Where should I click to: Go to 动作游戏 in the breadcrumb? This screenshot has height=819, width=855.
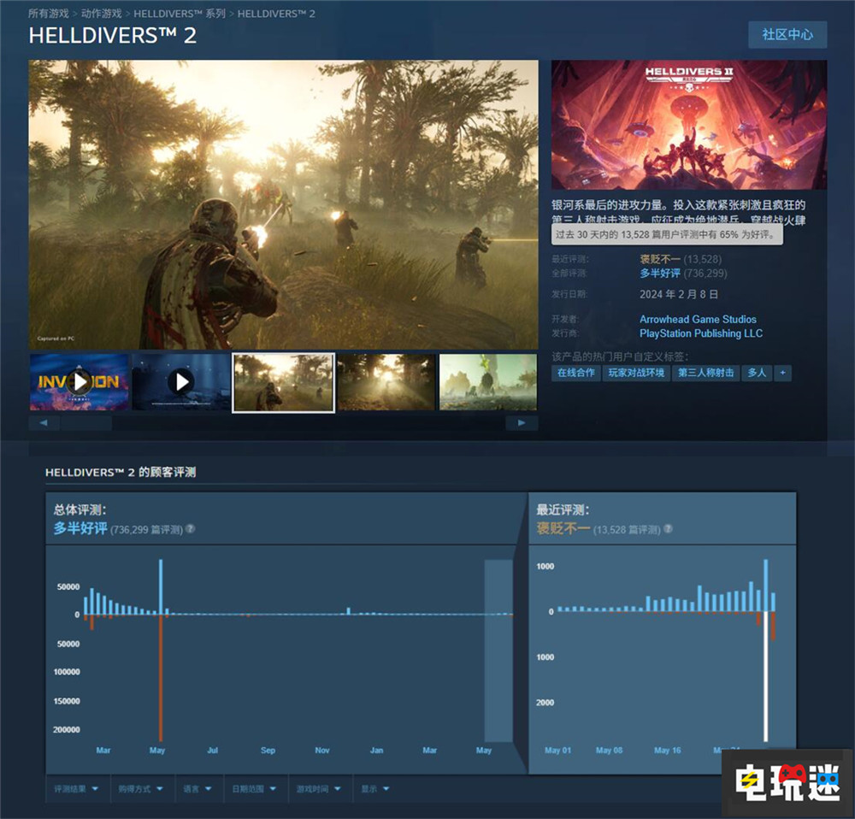[x=102, y=15]
